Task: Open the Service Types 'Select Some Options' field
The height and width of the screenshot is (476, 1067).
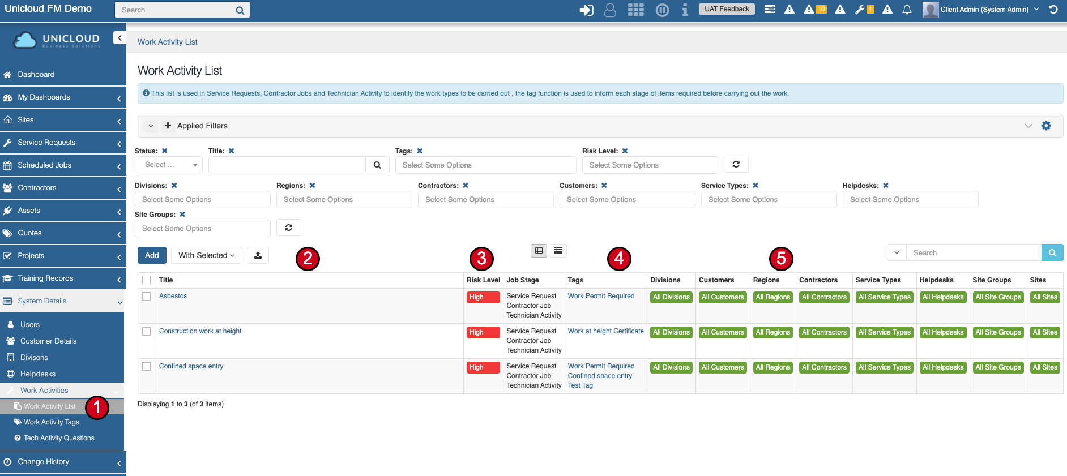Action: 769,199
